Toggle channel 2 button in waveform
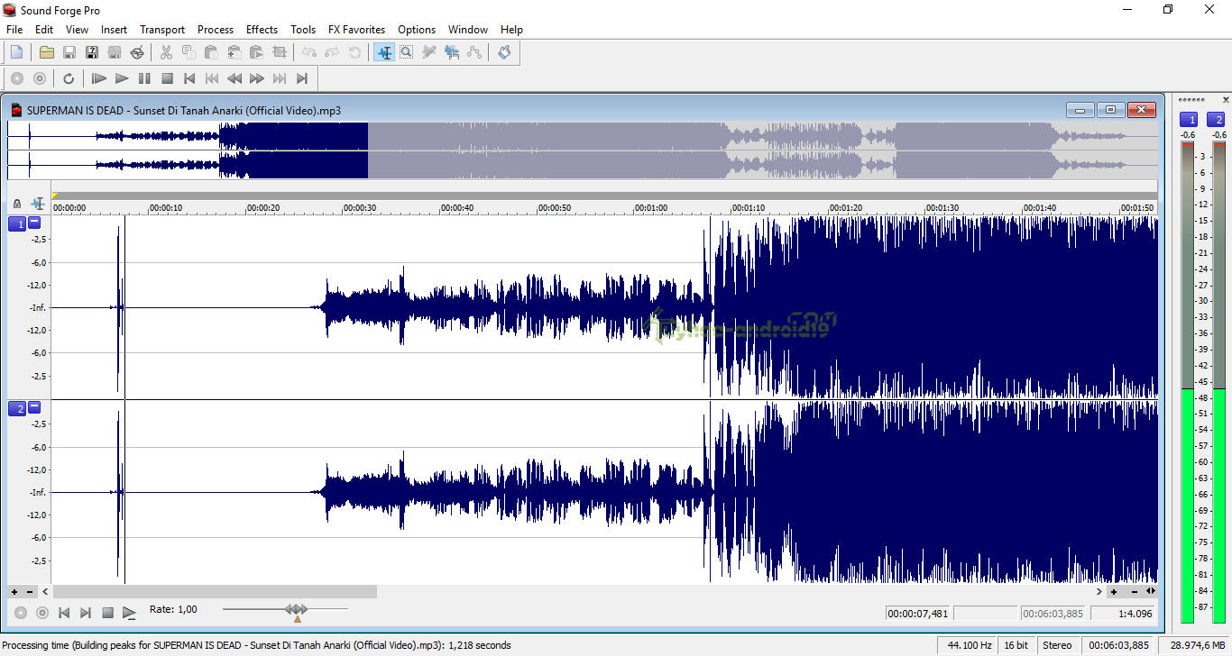1232x656 pixels. tap(16, 409)
